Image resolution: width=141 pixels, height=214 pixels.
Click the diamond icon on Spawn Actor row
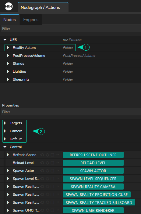click(x=48, y=171)
